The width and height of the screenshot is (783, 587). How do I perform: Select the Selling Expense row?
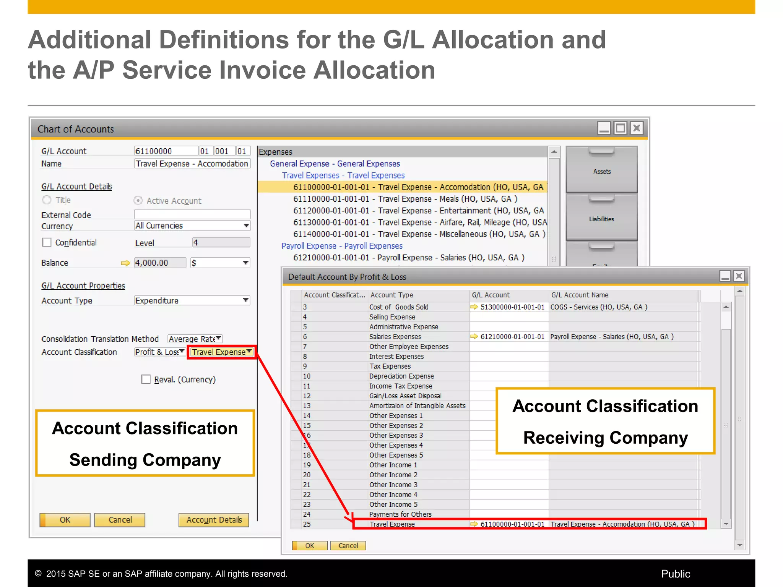495,317
